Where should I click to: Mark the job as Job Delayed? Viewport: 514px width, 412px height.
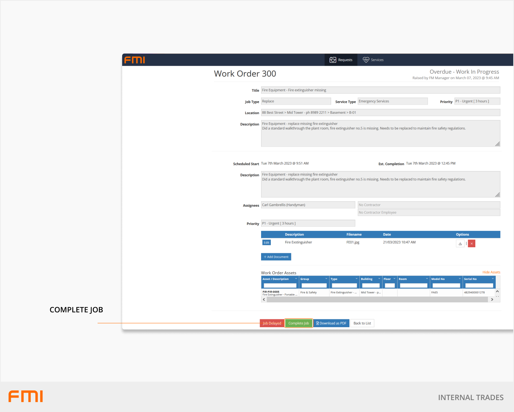(x=272, y=323)
